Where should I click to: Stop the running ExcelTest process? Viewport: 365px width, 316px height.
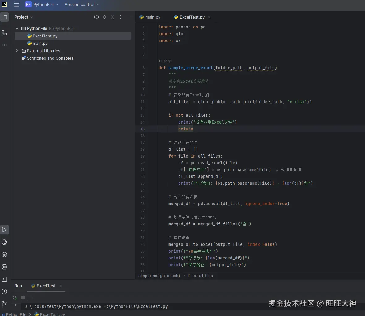point(23,297)
